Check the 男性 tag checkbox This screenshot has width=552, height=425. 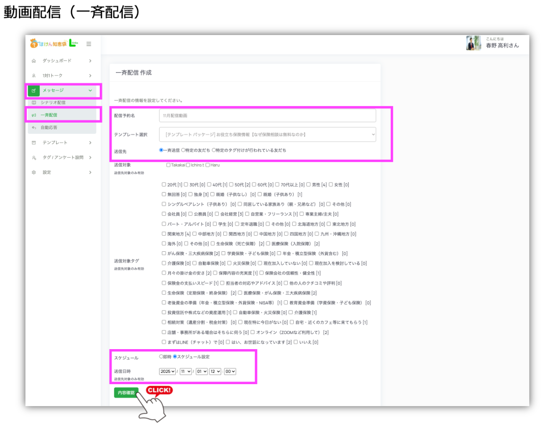[x=308, y=185]
